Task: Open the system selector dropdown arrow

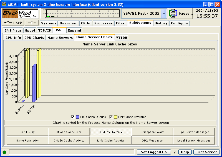Action: click(164, 13)
